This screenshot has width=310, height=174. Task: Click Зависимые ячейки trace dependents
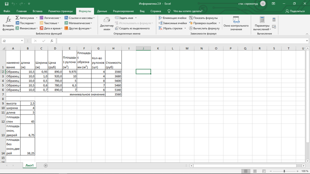coord(172,23)
